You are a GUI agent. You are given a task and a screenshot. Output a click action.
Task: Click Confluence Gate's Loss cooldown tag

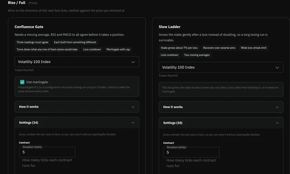tap(92, 50)
